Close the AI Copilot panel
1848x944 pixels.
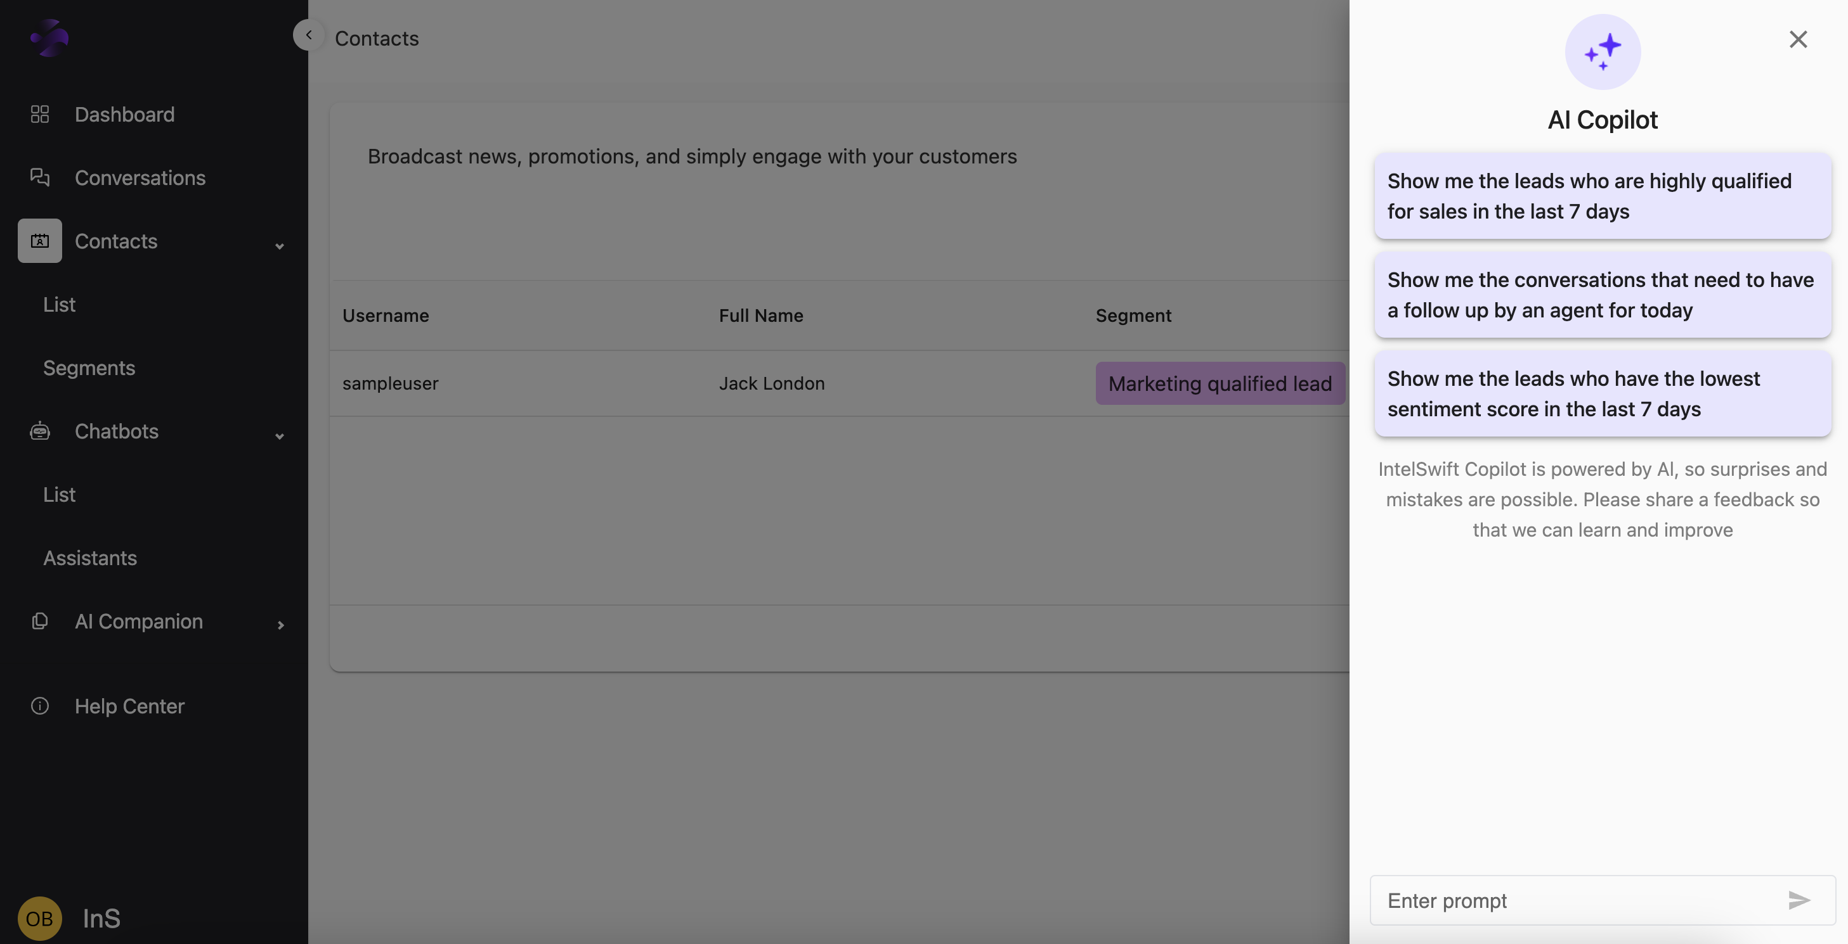point(1797,39)
